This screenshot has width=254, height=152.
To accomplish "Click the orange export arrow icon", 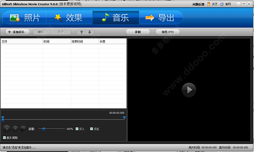I will (x=150, y=18).
